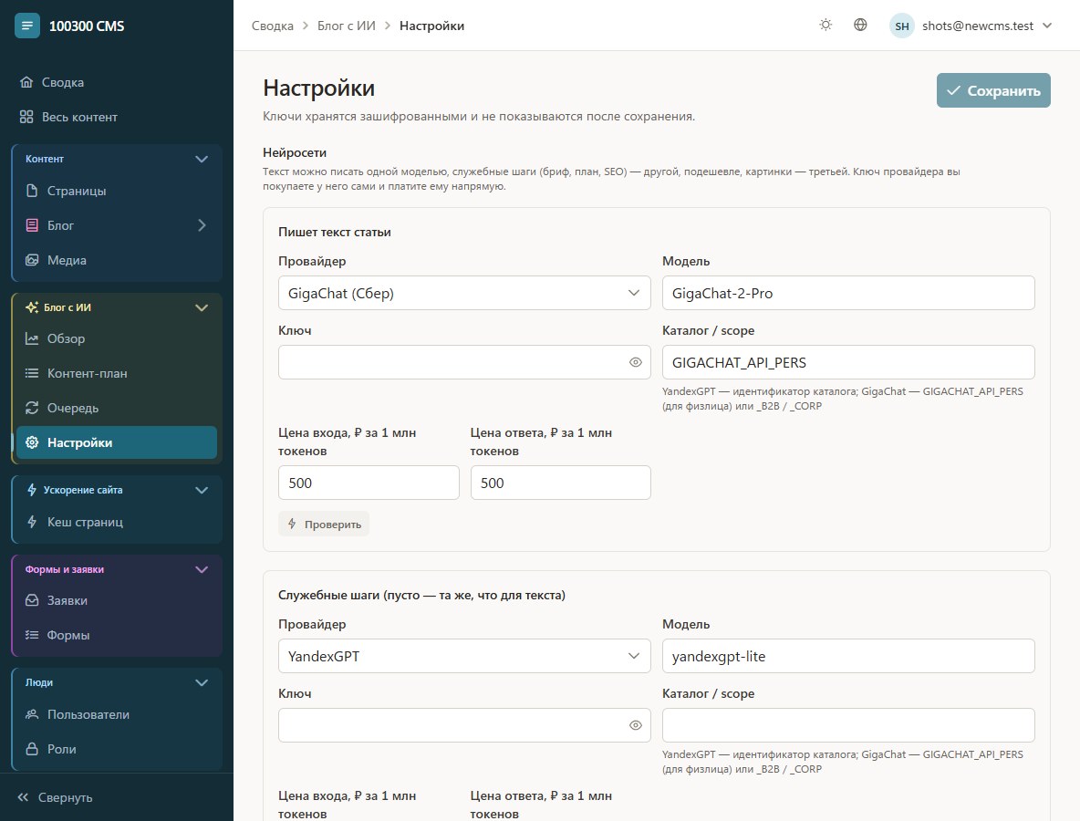Open GigaChat (Сбер) provider dropdown
Viewport: 1080px width, 821px height.
[x=464, y=293]
